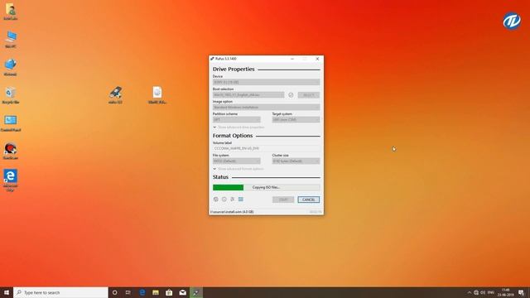The height and width of the screenshot is (298, 530).
Task: Open This PC desktop icon
Action: pos(11,40)
